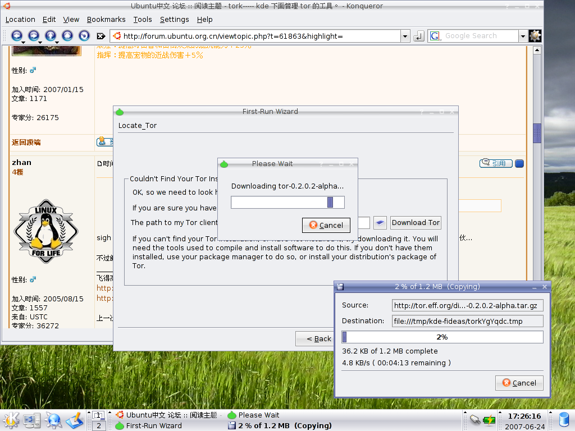The height and width of the screenshot is (431, 575).
Task: Click the pen-and-pad panel launcher icon
Action: tap(75, 420)
